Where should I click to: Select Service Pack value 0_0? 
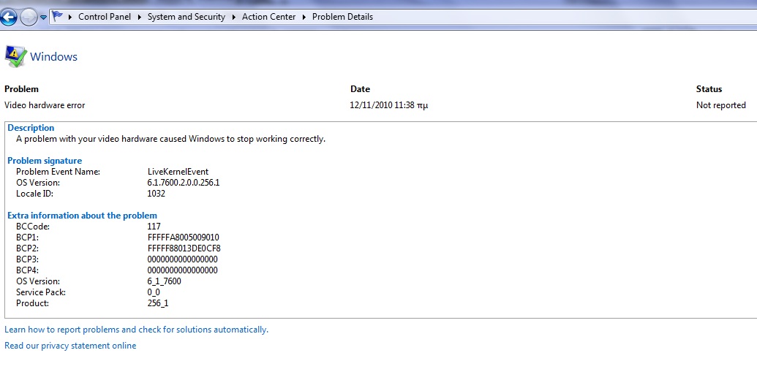click(154, 292)
